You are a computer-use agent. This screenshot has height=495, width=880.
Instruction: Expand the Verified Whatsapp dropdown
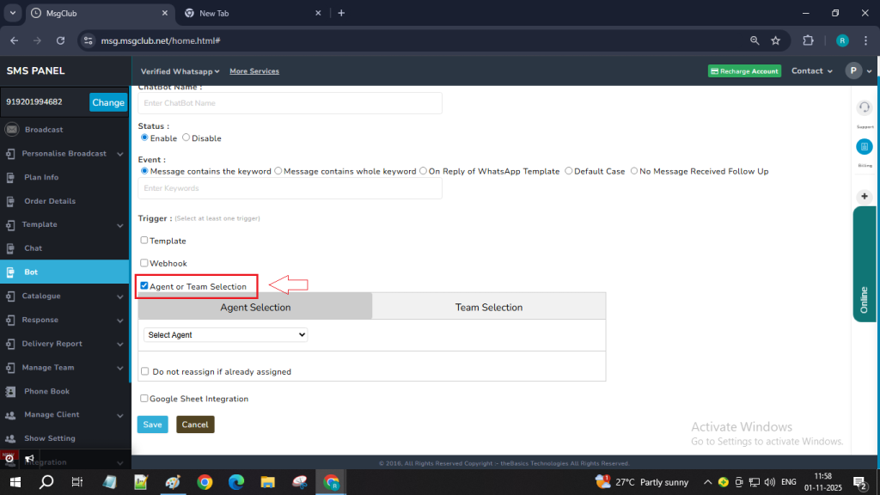(180, 71)
